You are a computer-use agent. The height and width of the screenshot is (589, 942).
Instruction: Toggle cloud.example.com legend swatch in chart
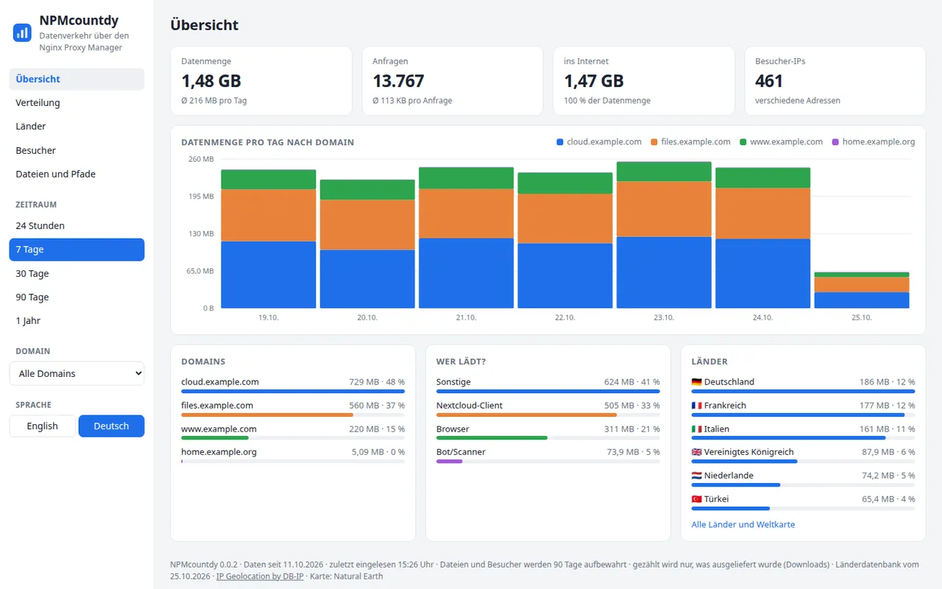pos(560,142)
